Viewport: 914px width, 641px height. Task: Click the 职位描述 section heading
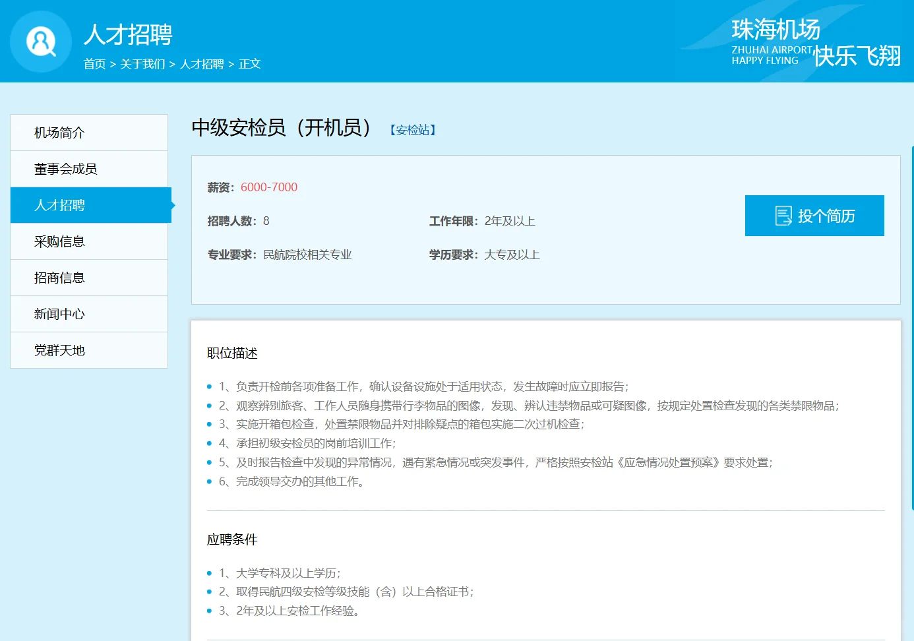pos(232,353)
